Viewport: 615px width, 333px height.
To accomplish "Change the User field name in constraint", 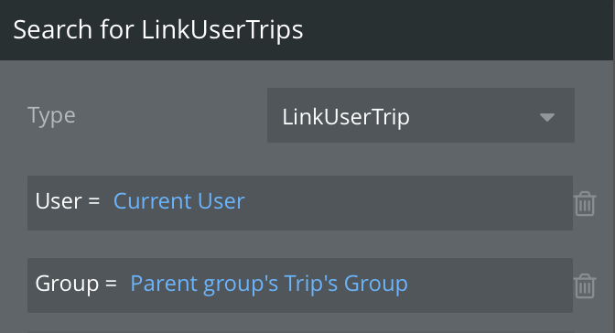I will (x=59, y=201).
